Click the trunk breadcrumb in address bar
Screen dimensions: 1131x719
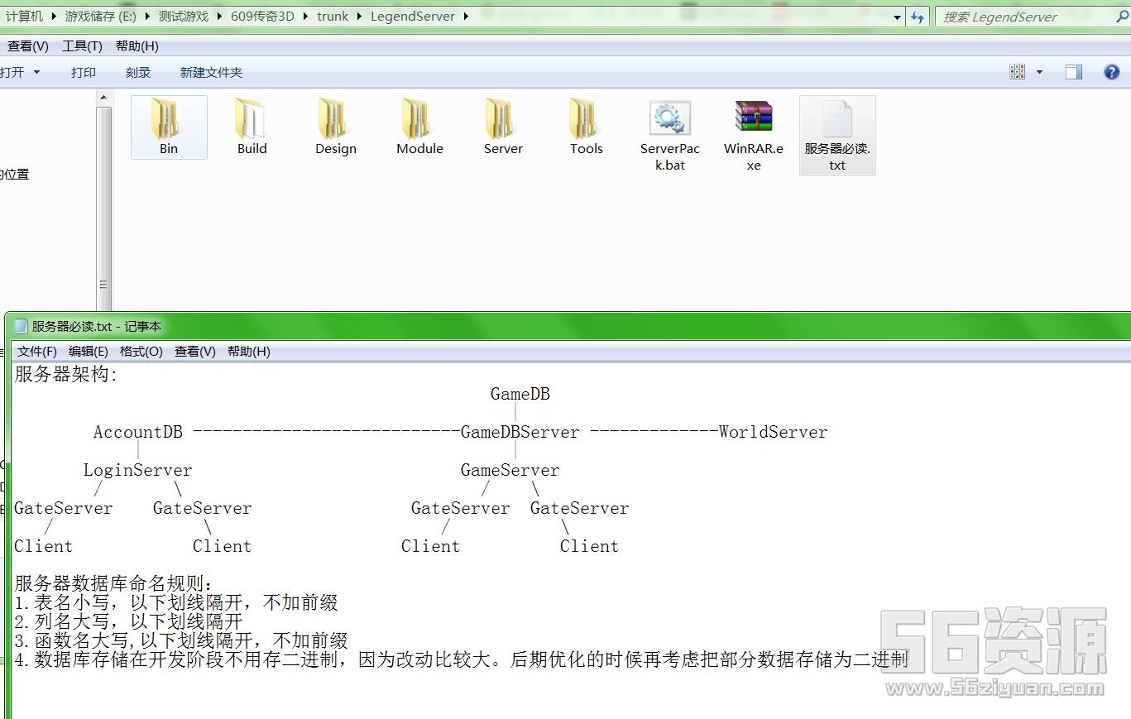tap(333, 17)
